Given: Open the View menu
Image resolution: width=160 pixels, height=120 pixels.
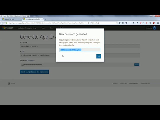Looking at the screenshot, I should point(8,16).
